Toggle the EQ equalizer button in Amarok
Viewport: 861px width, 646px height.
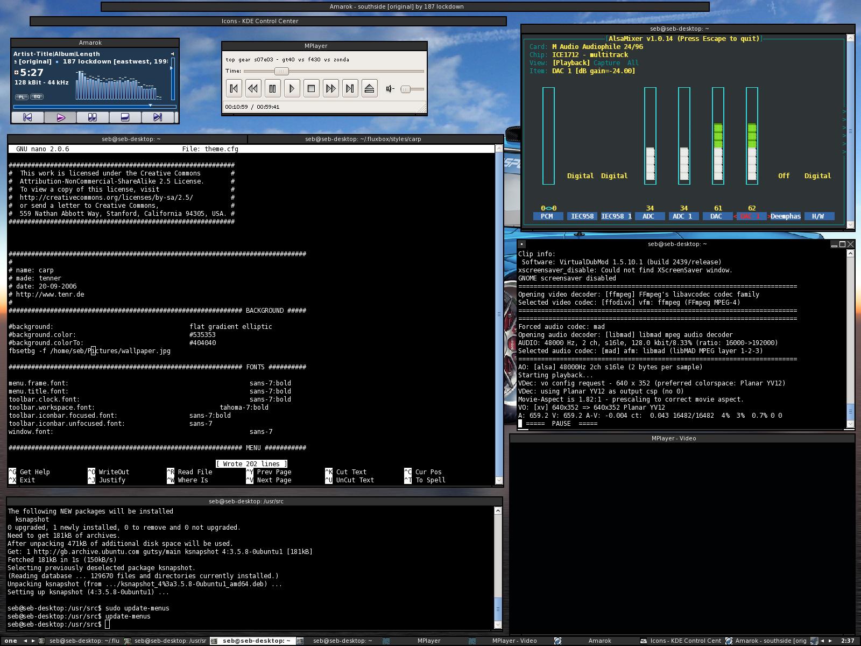coord(37,97)
